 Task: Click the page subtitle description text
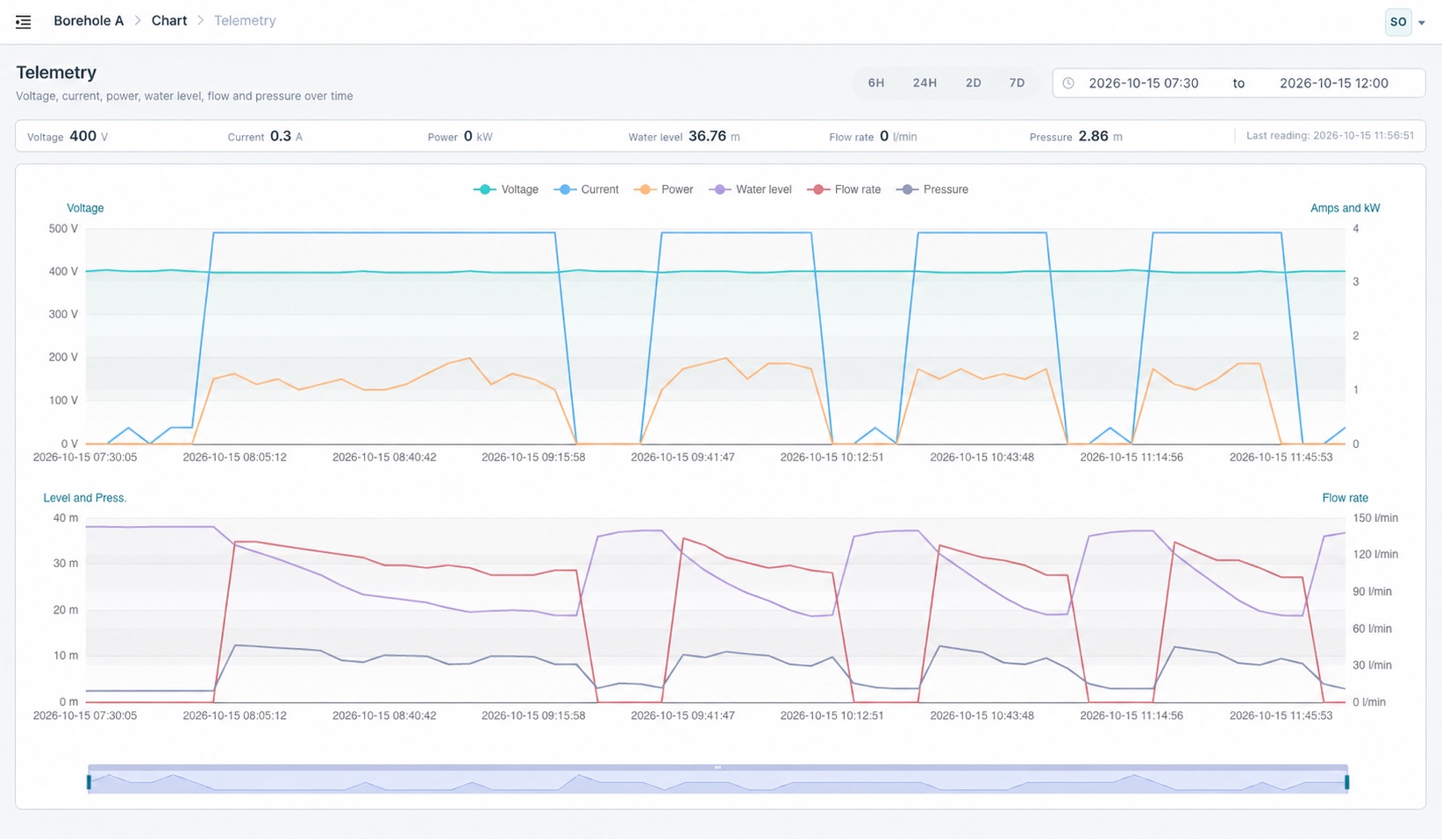coord(184,96)
